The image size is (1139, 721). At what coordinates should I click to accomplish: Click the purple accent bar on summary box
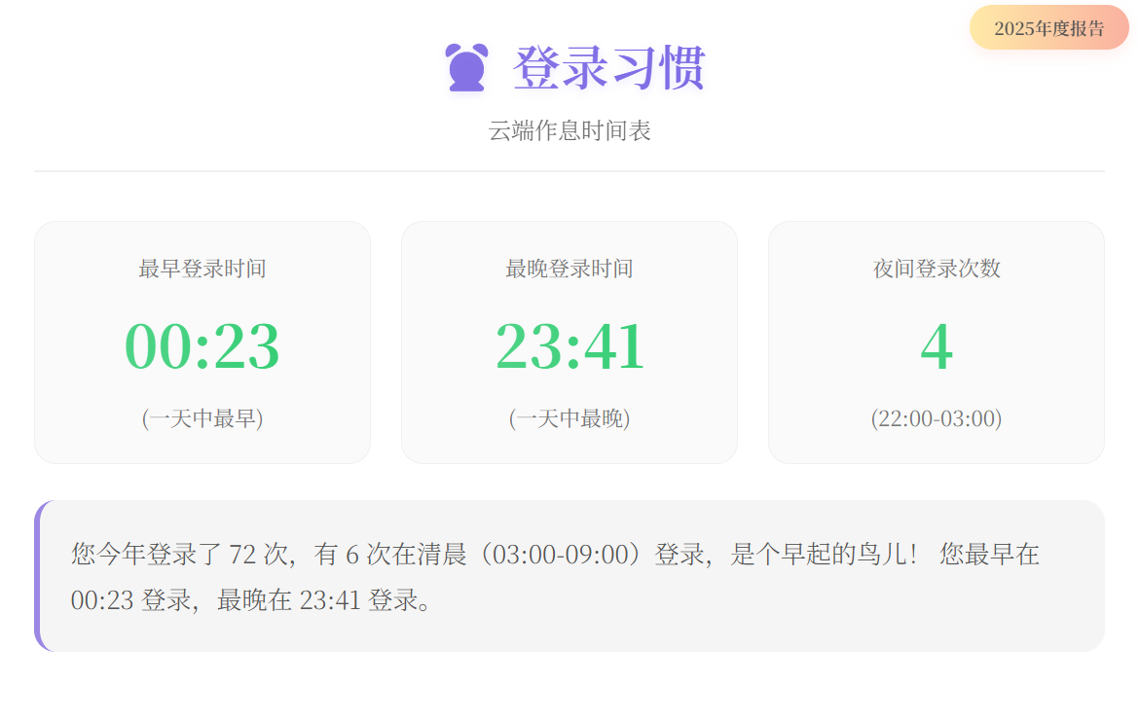[x=37, y=576]
